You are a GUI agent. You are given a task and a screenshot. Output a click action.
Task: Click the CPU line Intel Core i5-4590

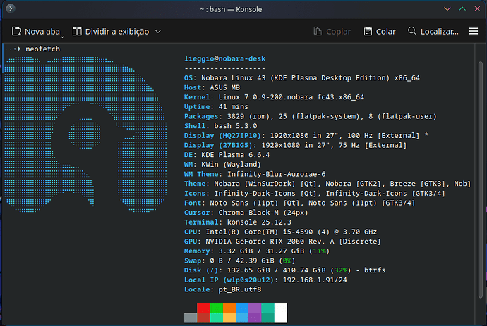click(x=280, y=232)
